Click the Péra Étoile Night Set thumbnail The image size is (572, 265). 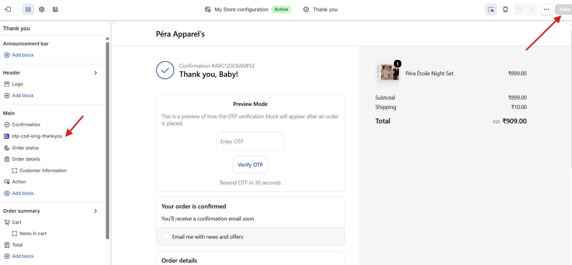coord(388,74)
